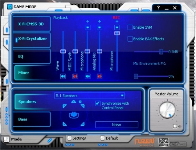The width and height of the screenshot is (196, 150).
Task: Switch to the EQ tab
Action: 32,56
